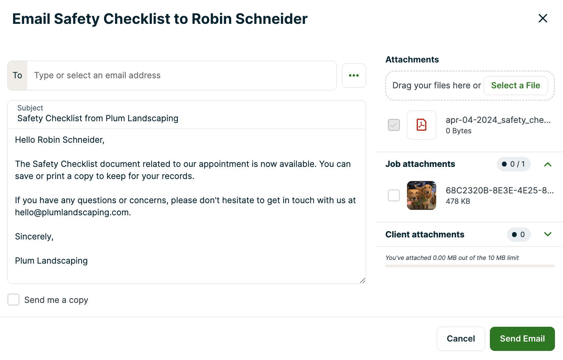Viewport: 563px width, 360px height.
Task: Check the 68C2320B job attachment checkbox
Action: coord(394,195)
